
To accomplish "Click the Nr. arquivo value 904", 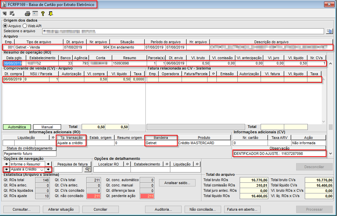I will tap(98, 47).
